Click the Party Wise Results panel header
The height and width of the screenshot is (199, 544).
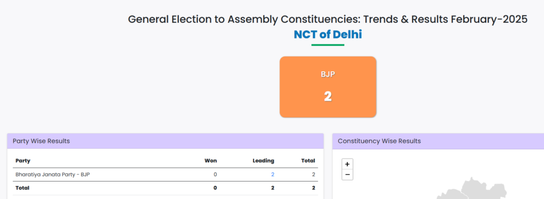coord(165,141)
